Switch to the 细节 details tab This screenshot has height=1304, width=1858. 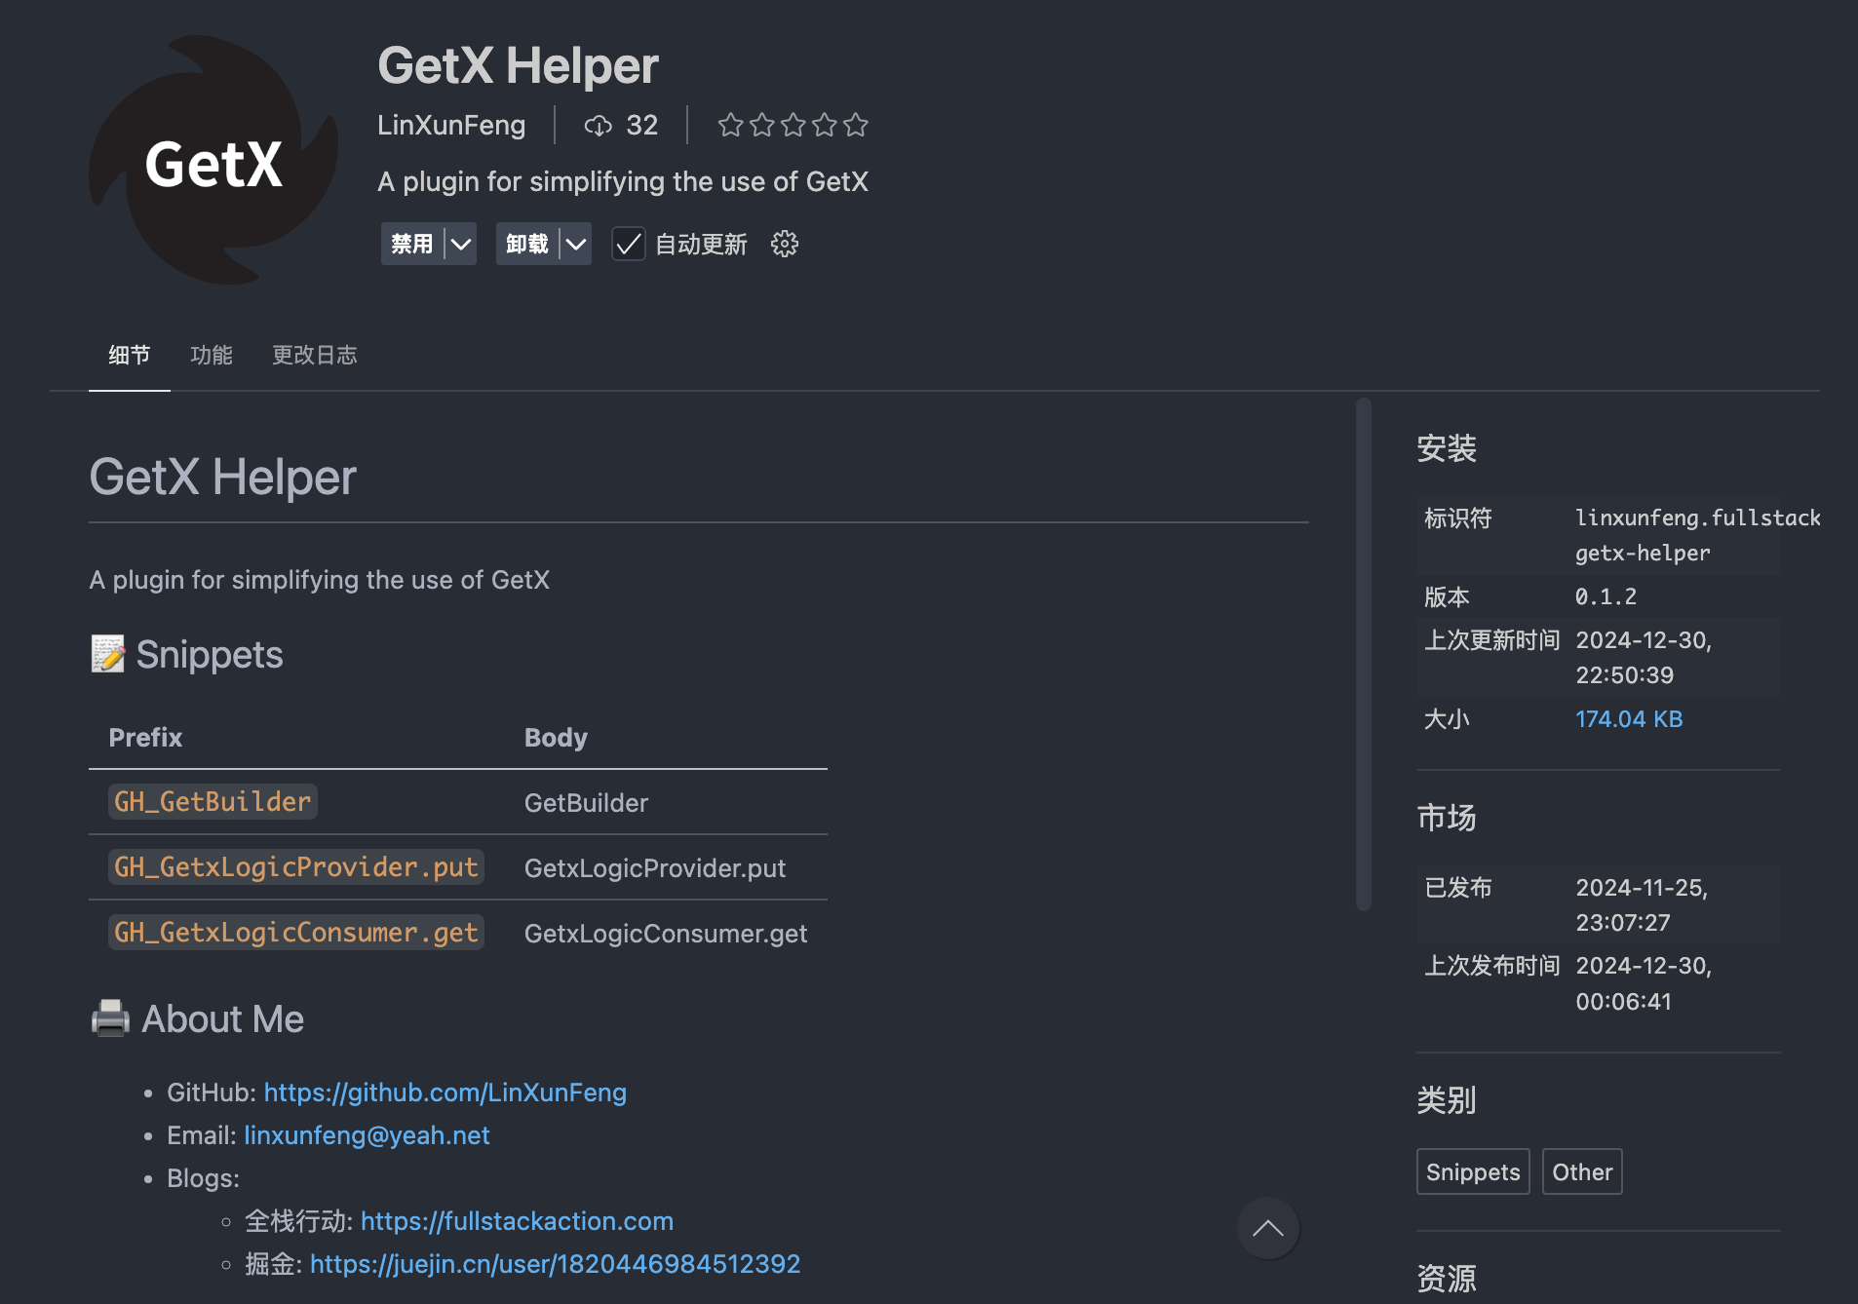(130, 355)
